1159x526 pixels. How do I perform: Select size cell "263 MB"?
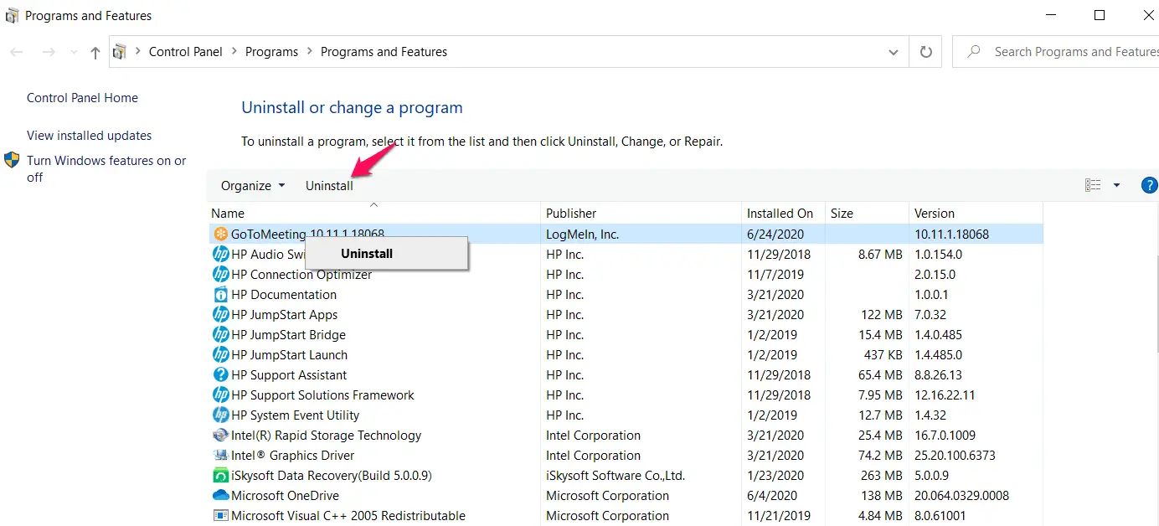pos(883,475)
